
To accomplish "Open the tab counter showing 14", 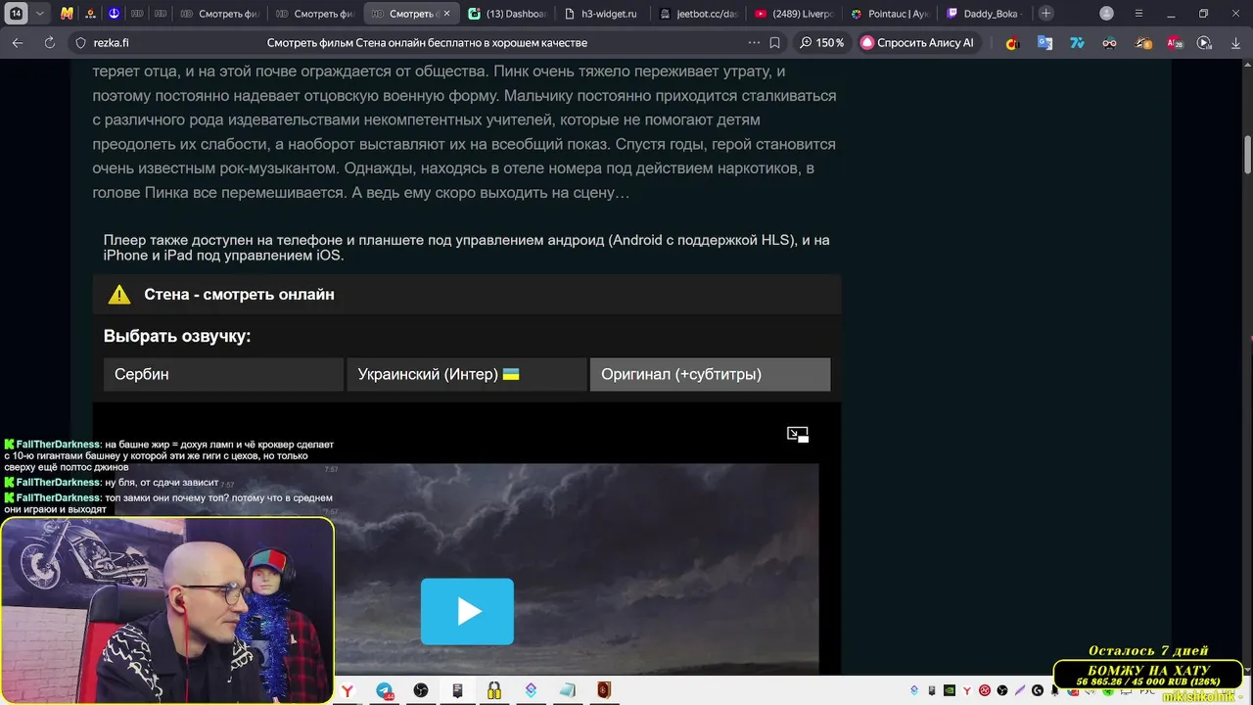I will pos(16,14).
